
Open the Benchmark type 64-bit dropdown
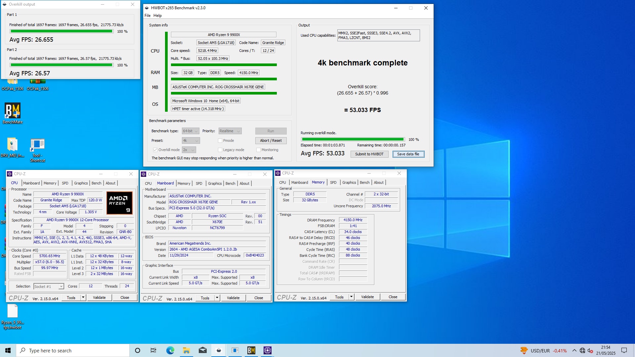coord(190,131)
